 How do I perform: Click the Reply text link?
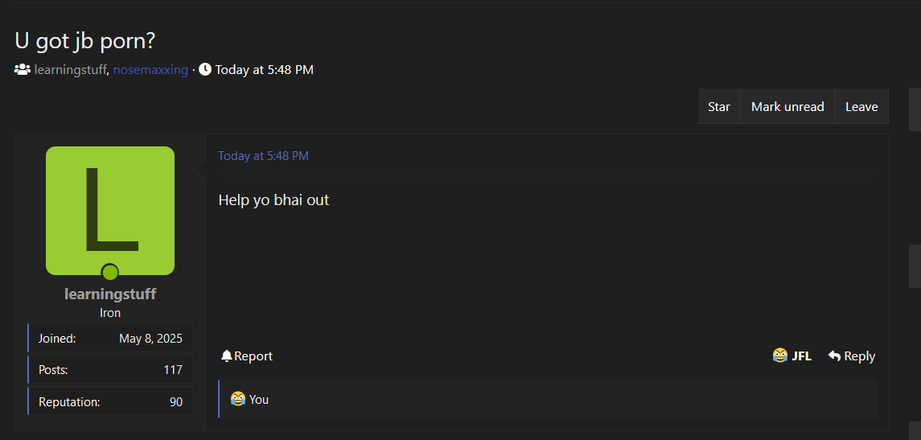pos(859,356)
